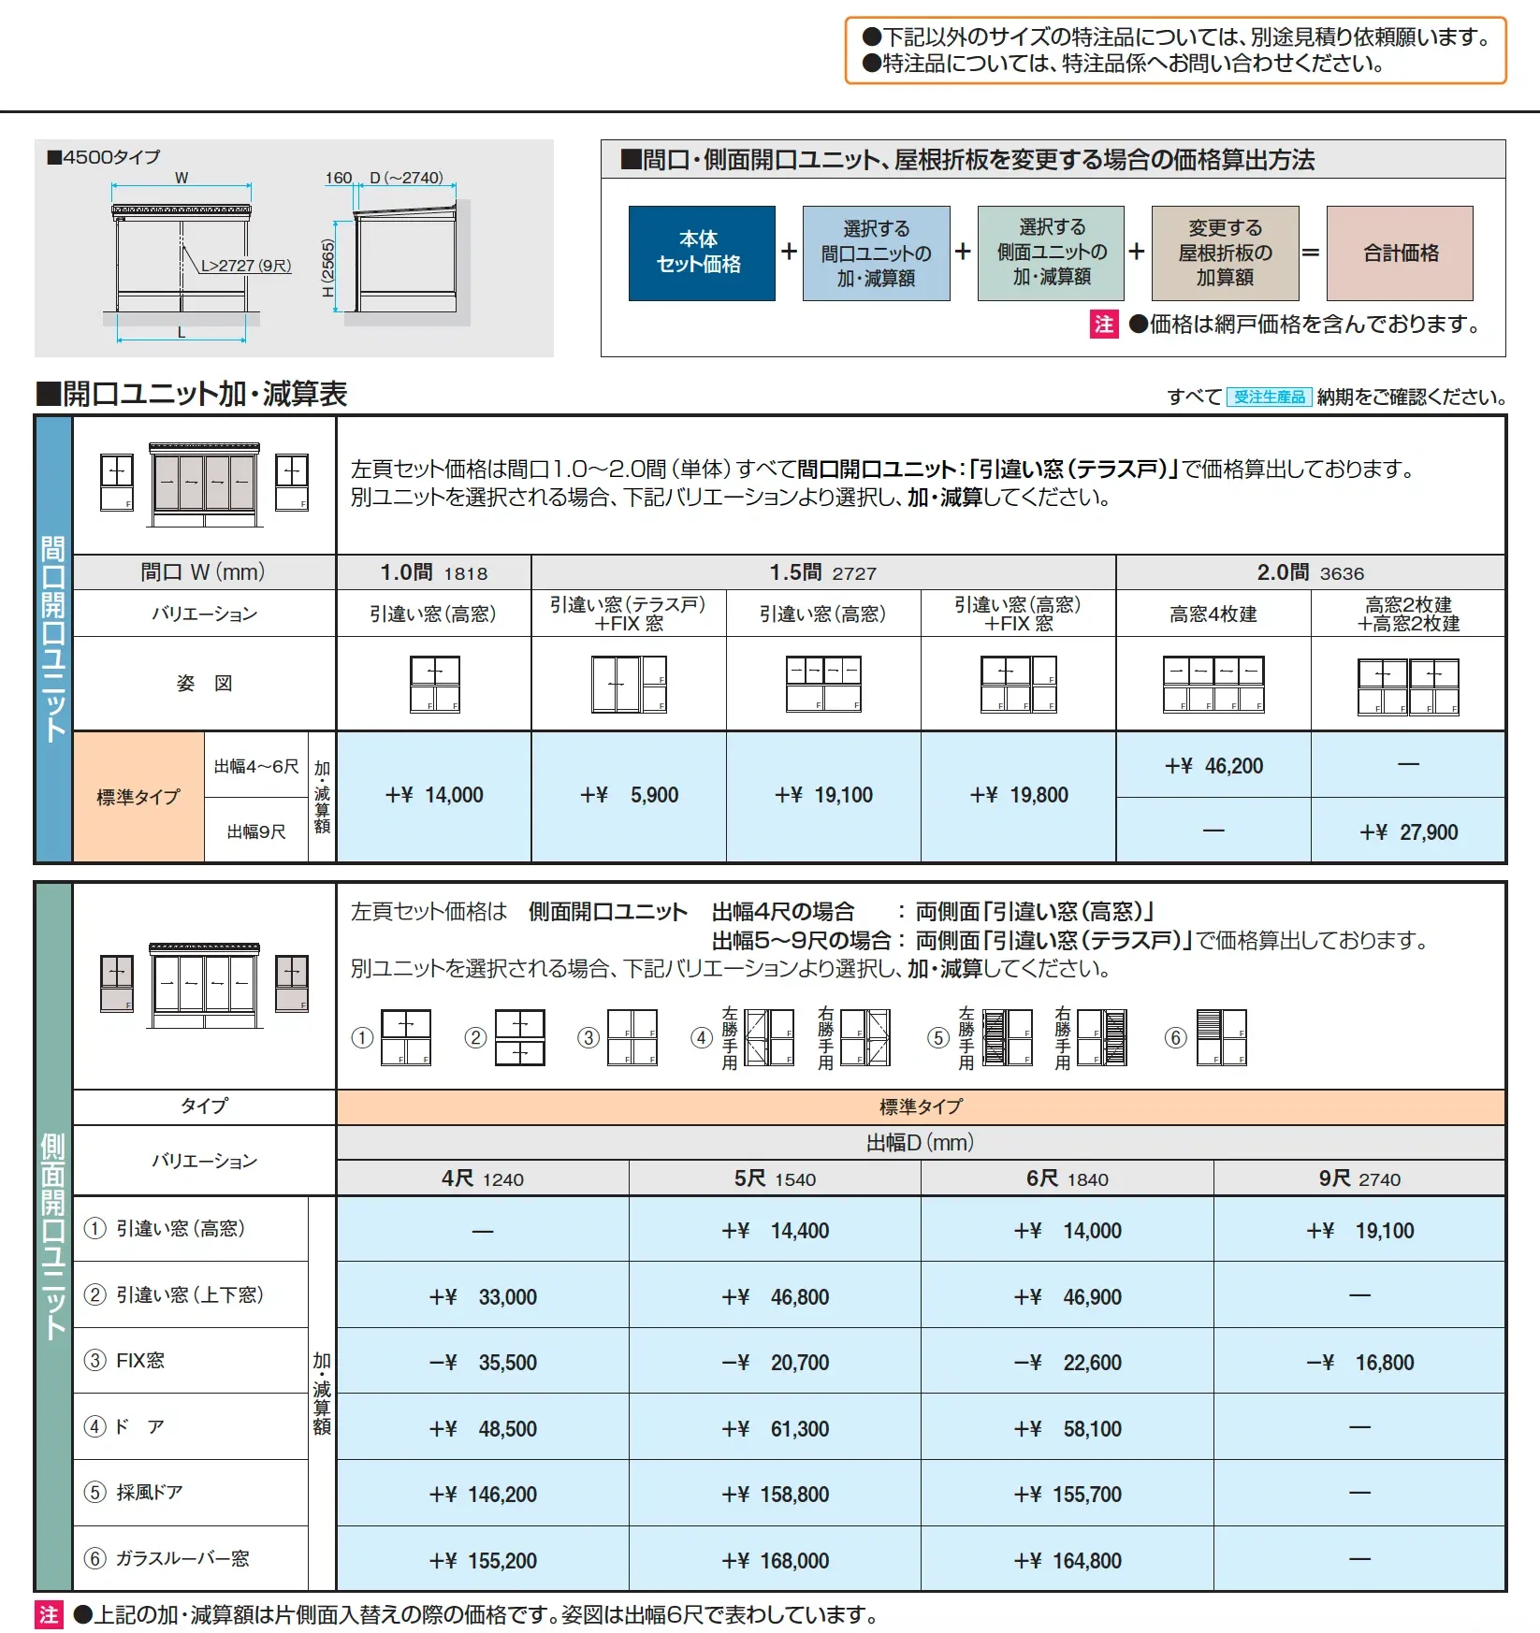Select the 変更する屋根折板の加算額 box
This screenshot has width=1540, height=1633.
[x=1225, y=253]
